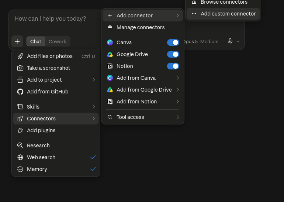The width and height of the screenshot is (284, 202).
Task: Choose Take a screenshot
Action: pos(56,68)
